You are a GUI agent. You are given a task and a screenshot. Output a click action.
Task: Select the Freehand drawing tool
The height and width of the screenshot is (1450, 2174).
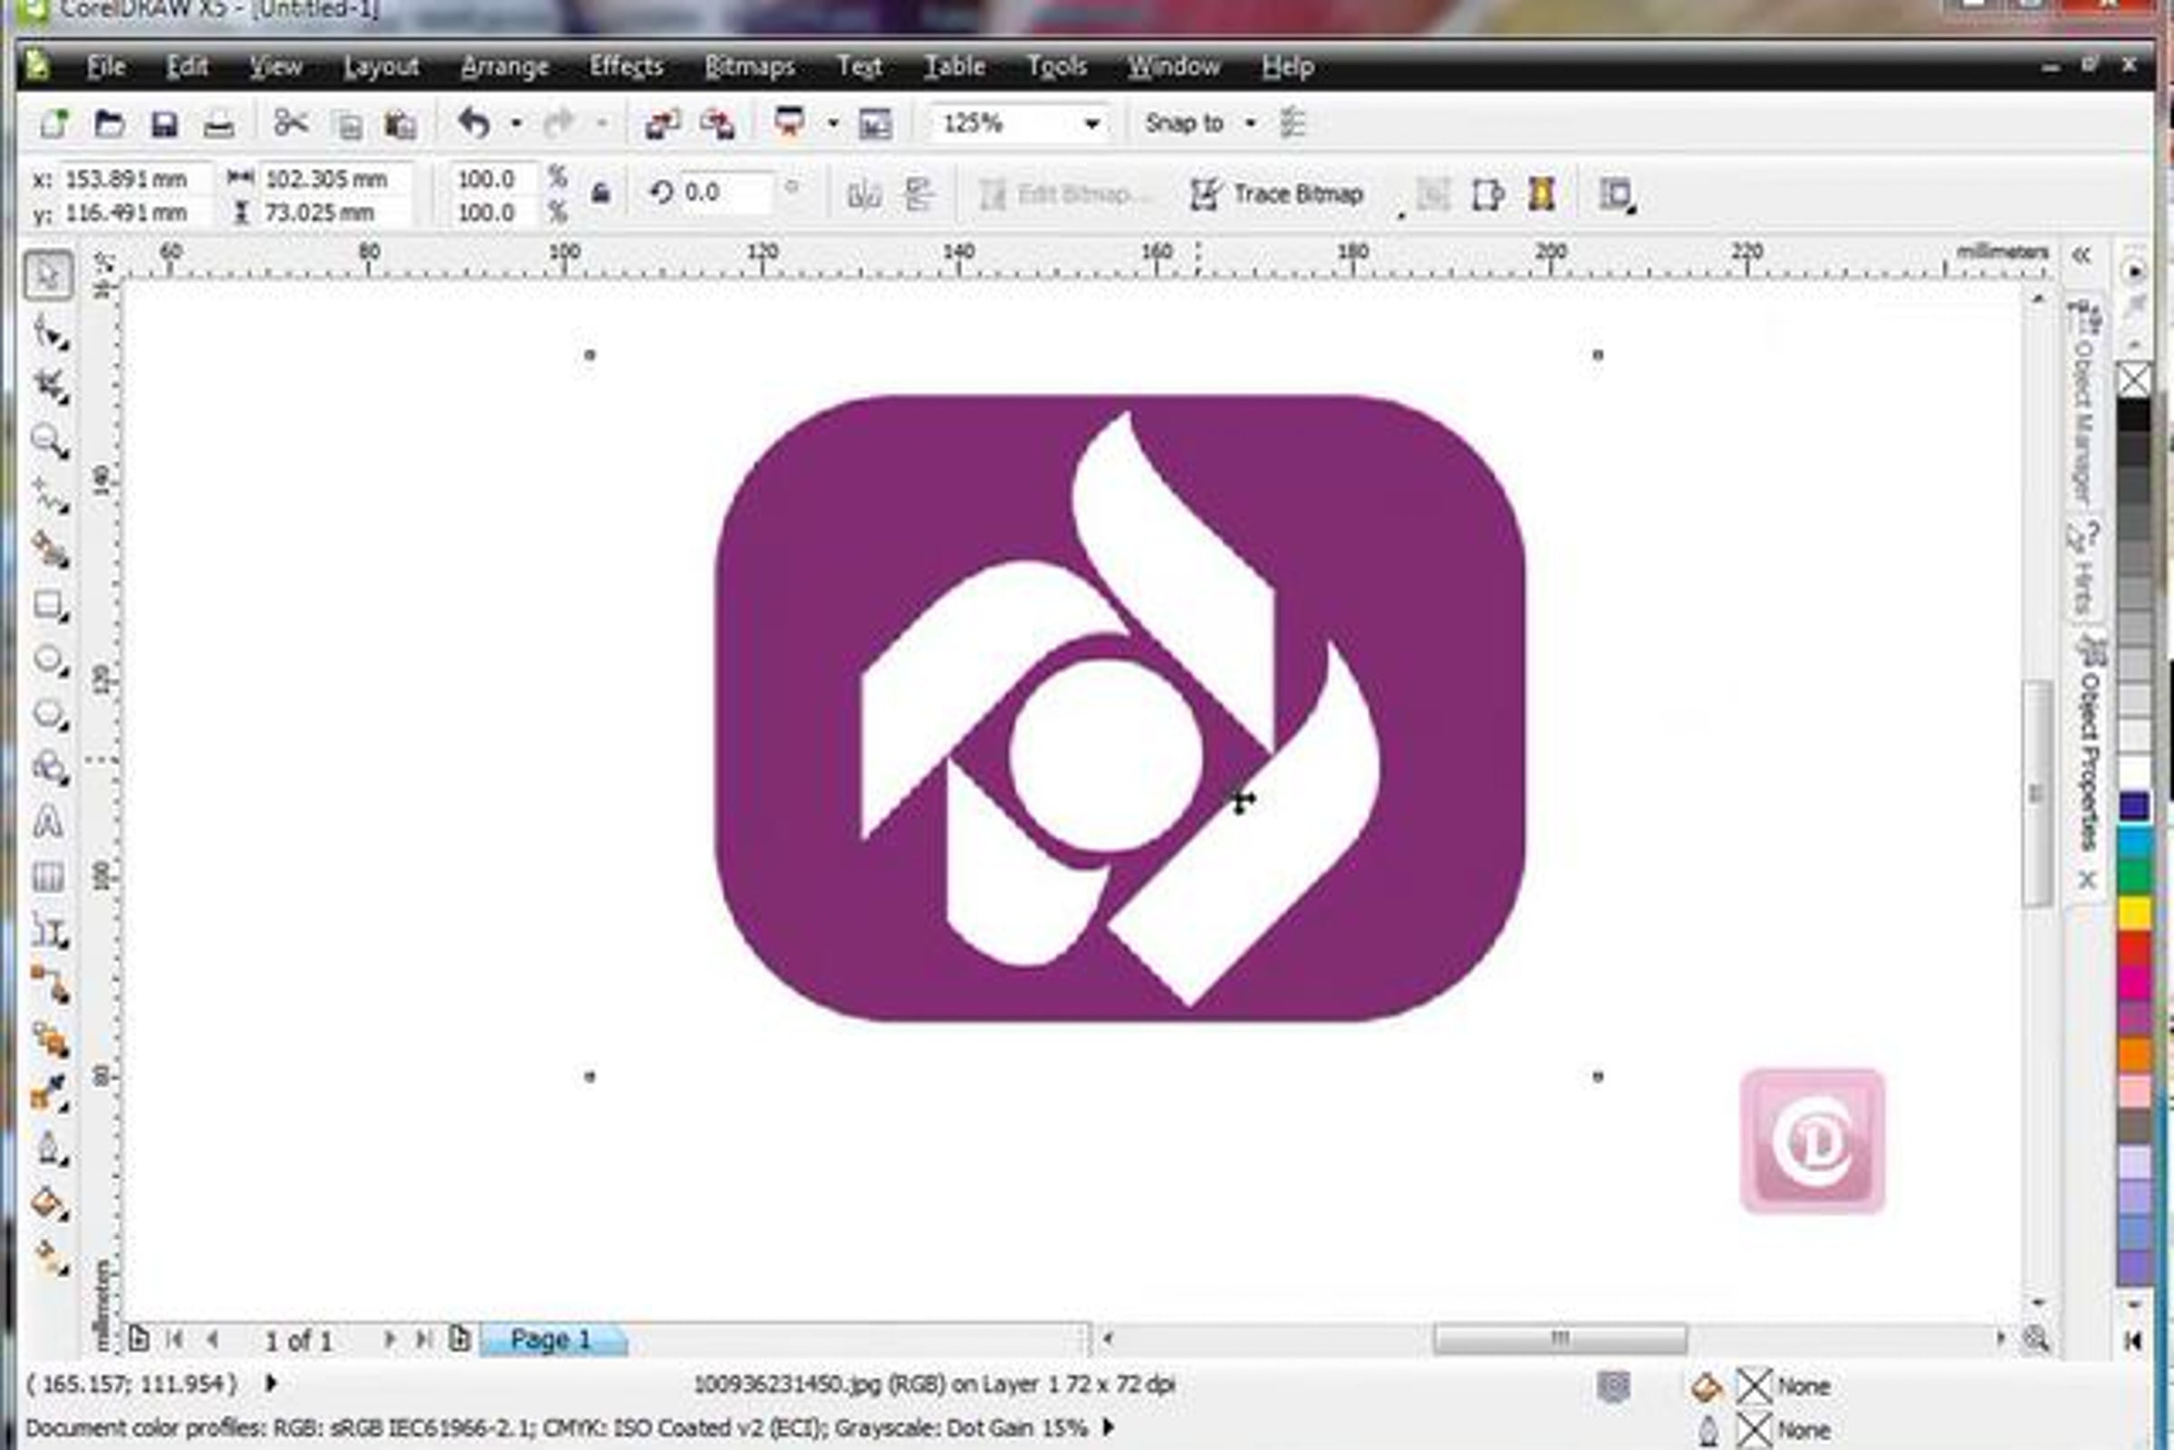tap(49, 495)
